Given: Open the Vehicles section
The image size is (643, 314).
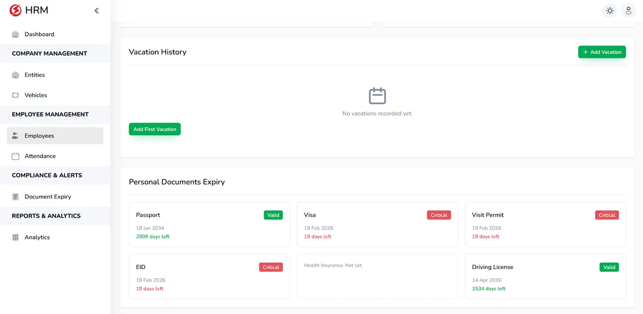Looking at the screenshot, I should pos(55,95).
